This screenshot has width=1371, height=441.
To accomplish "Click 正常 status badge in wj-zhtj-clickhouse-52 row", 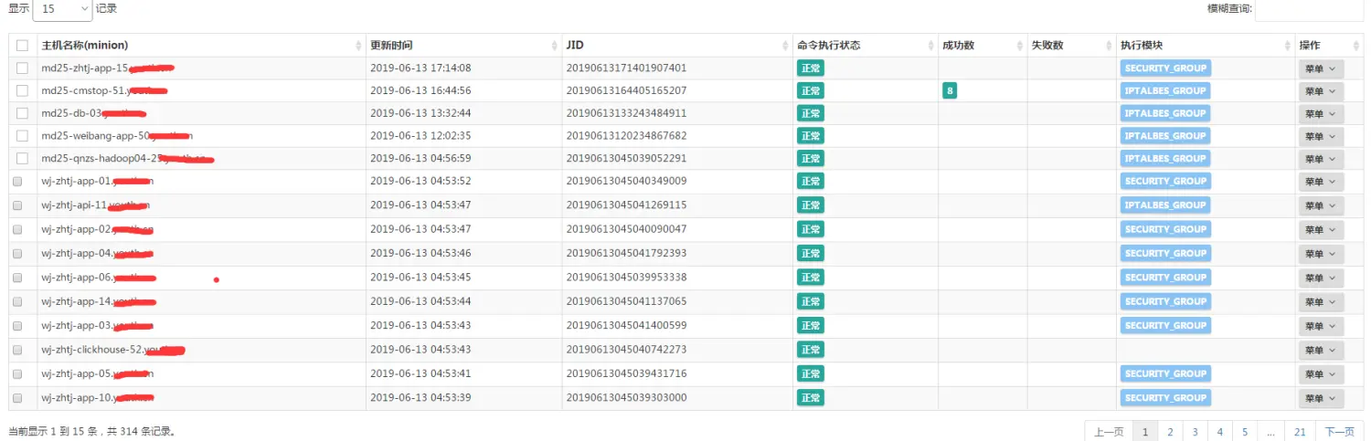I will tap(810, 350).
